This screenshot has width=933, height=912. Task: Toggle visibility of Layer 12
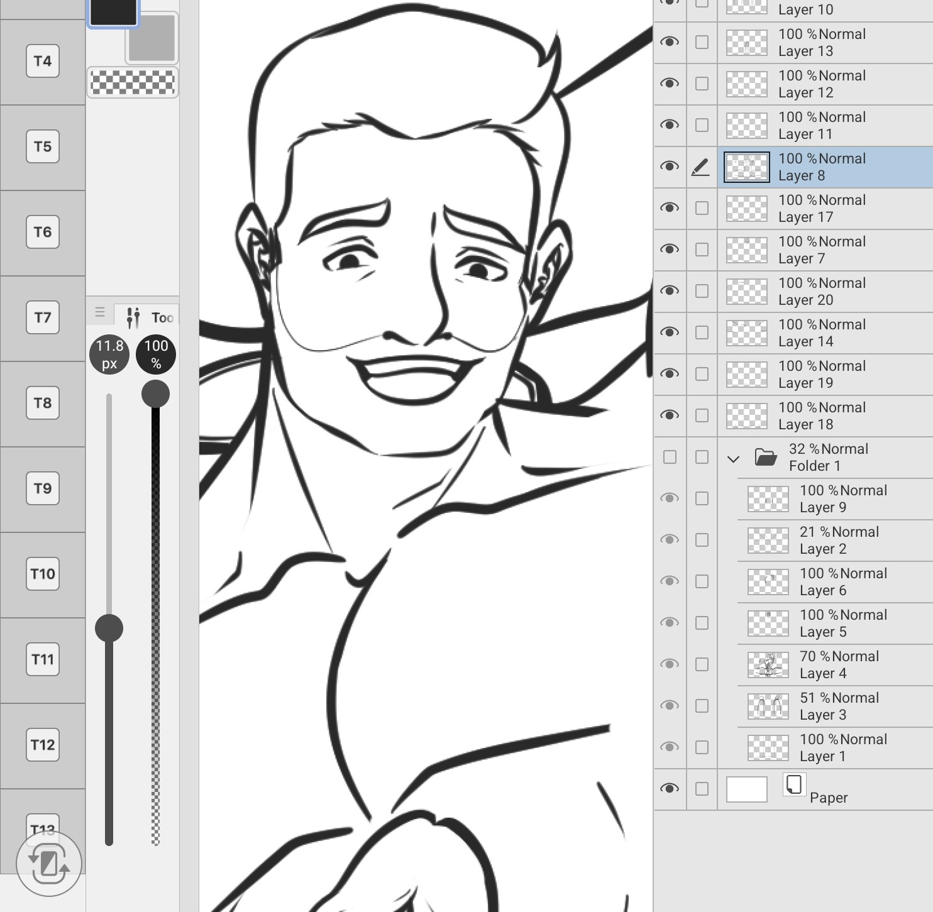pyautogui.click(x=670, y=84)
